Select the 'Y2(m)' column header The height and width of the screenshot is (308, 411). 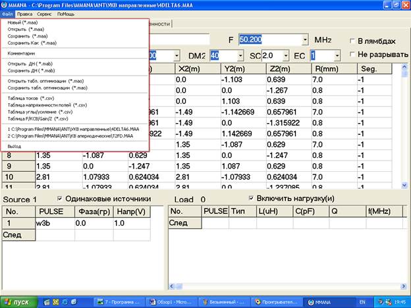click(x=244, y=69)
